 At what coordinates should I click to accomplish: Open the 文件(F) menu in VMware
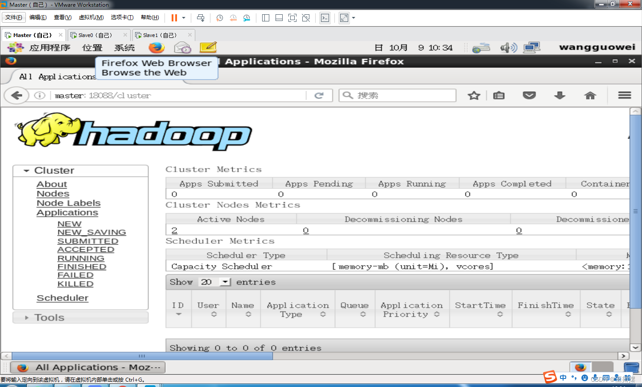coord(14,17)
